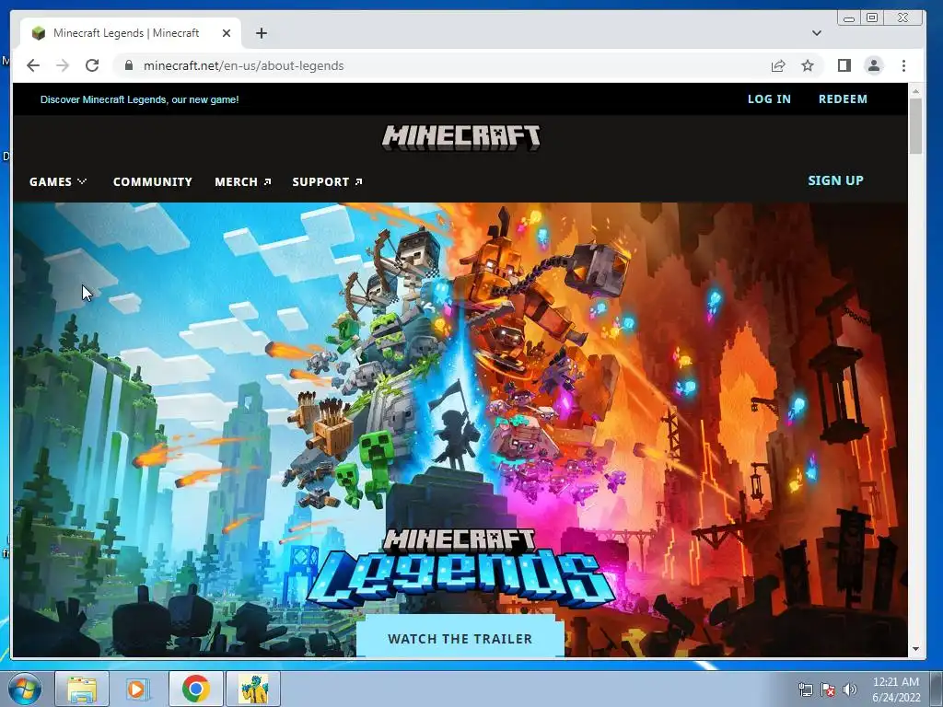The width and height of the screenshot is (943, 707).
Task: Launch Windows Media Player from taskbar
Action: [x=138, y=689]
